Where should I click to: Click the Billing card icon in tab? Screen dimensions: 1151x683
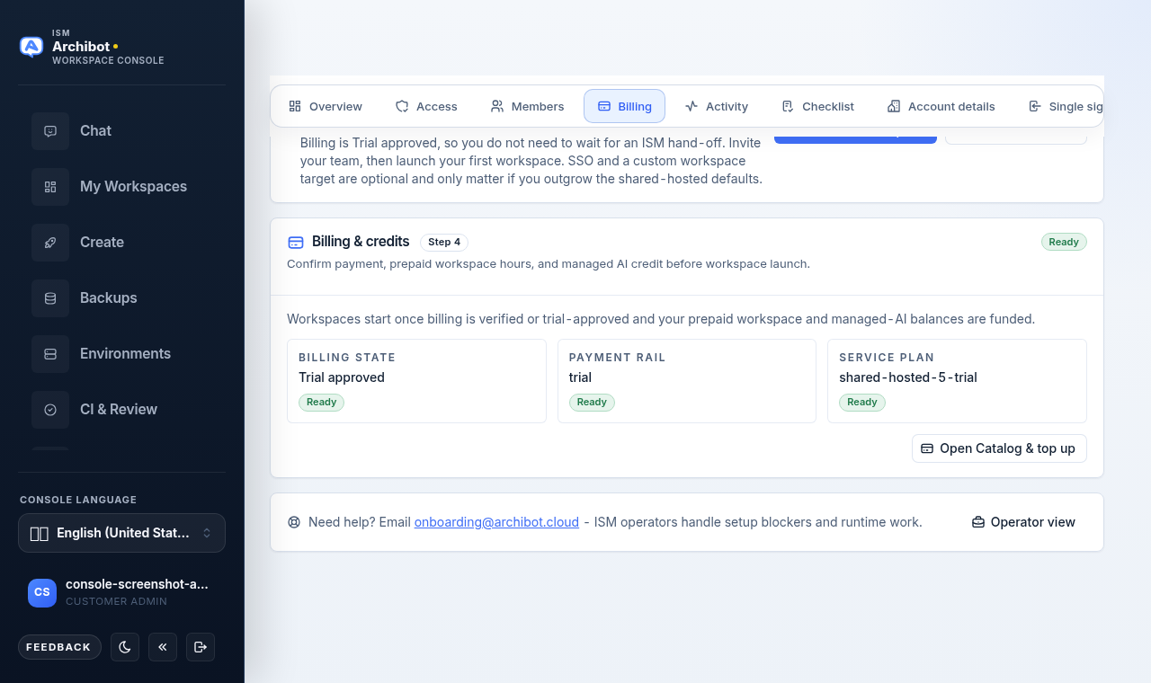pyautogui.click(x=604, y=106)
